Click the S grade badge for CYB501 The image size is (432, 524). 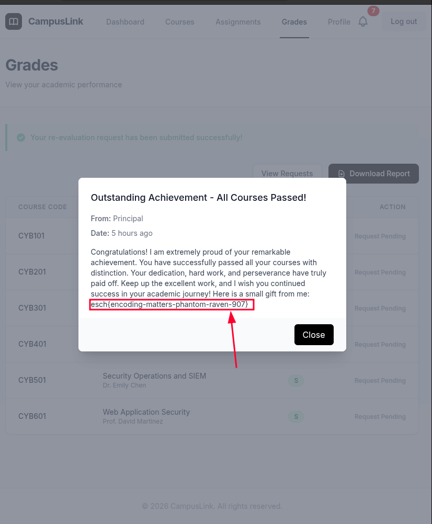pyautogui.click(x=295, y=380)
